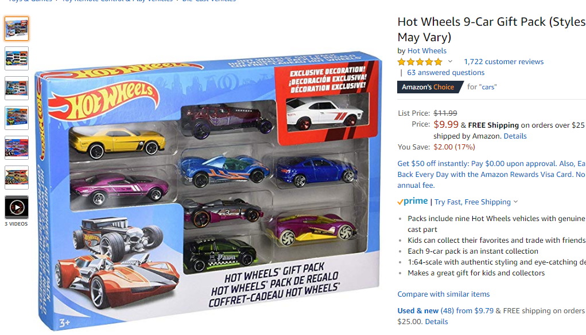Open the Hot Wheels brand link

[x=427, y=51]
